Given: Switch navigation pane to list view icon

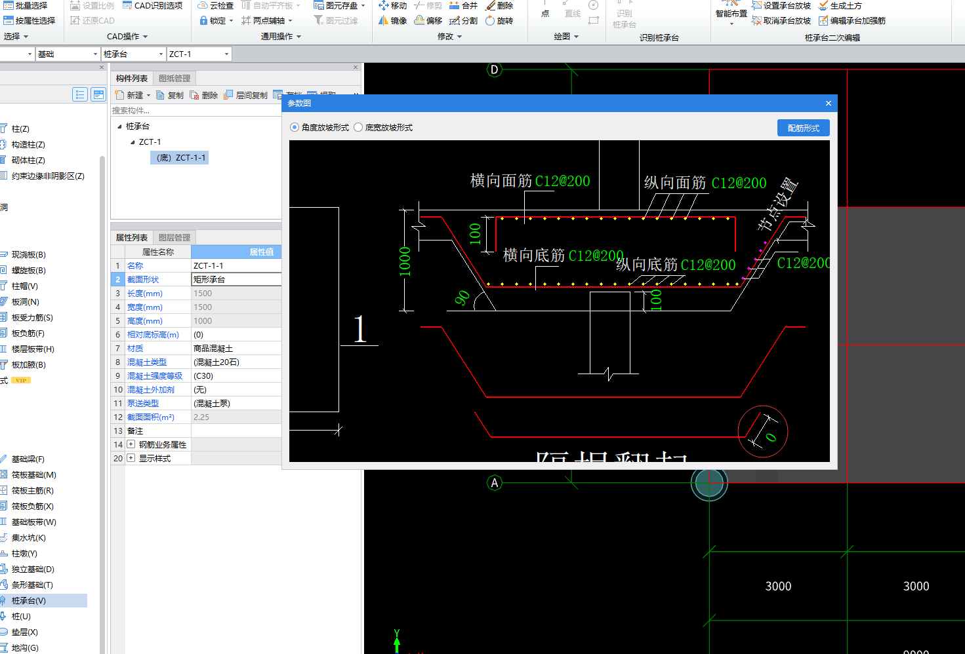Looking at the screenshot, I should tap(79, 94).
